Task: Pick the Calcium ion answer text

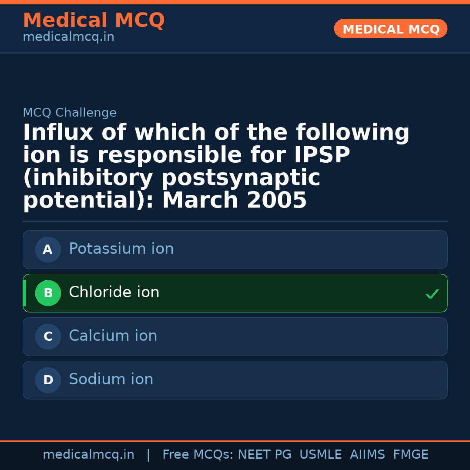Action: (113, 336)
